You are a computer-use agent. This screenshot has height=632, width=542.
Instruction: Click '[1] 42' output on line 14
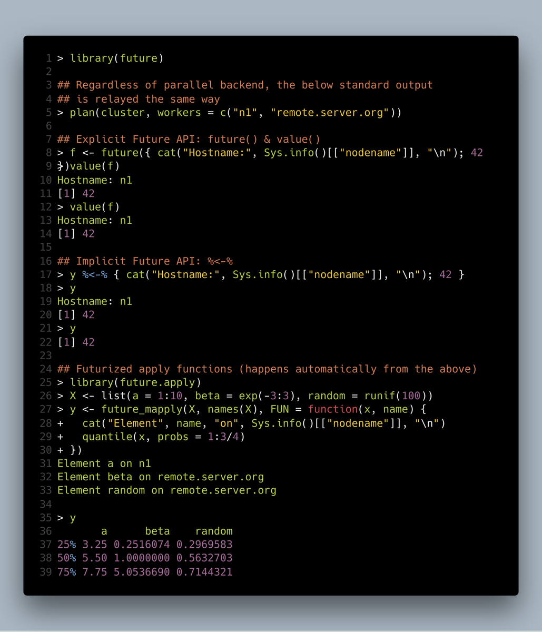[76, 233]
